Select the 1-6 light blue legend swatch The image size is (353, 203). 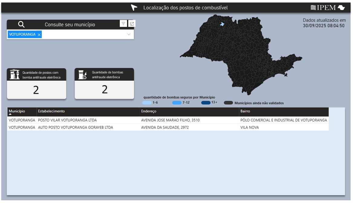tap(147, 103)
